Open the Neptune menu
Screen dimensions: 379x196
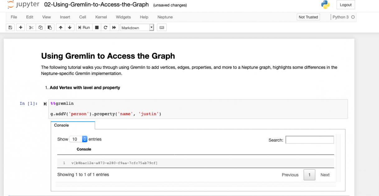165,17
